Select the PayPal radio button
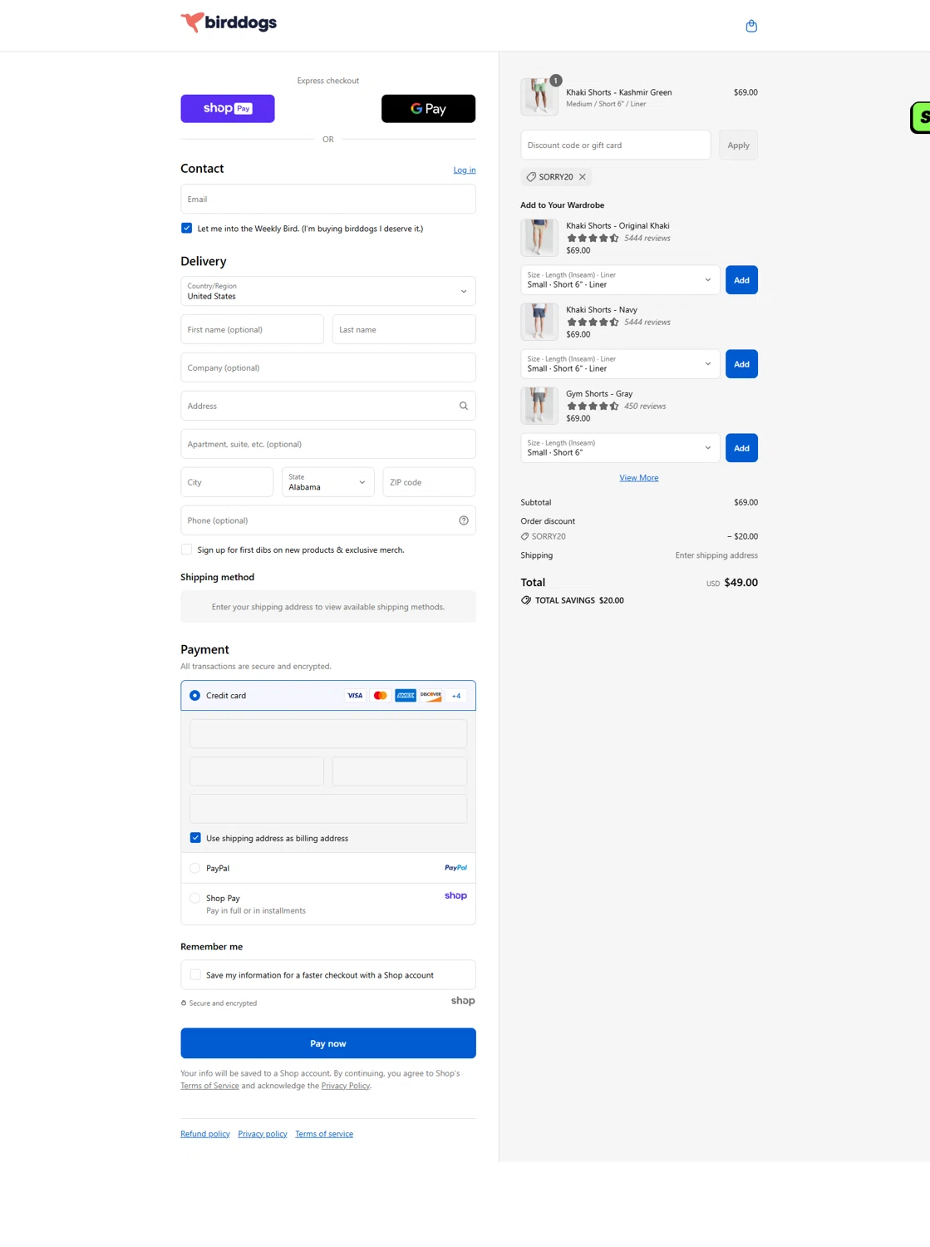 tap(194, 868)
